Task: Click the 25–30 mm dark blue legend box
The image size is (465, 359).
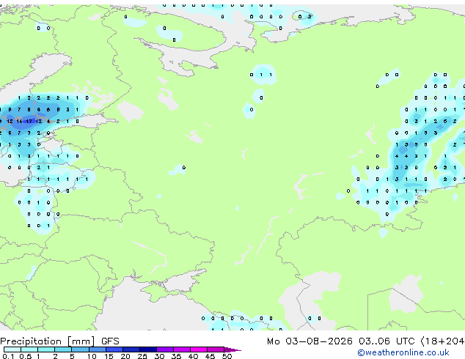Action: 148,349
